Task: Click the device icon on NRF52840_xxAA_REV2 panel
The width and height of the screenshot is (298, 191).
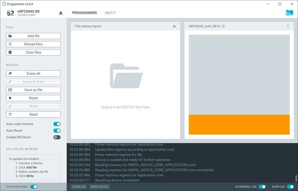Action: [288, 26]
